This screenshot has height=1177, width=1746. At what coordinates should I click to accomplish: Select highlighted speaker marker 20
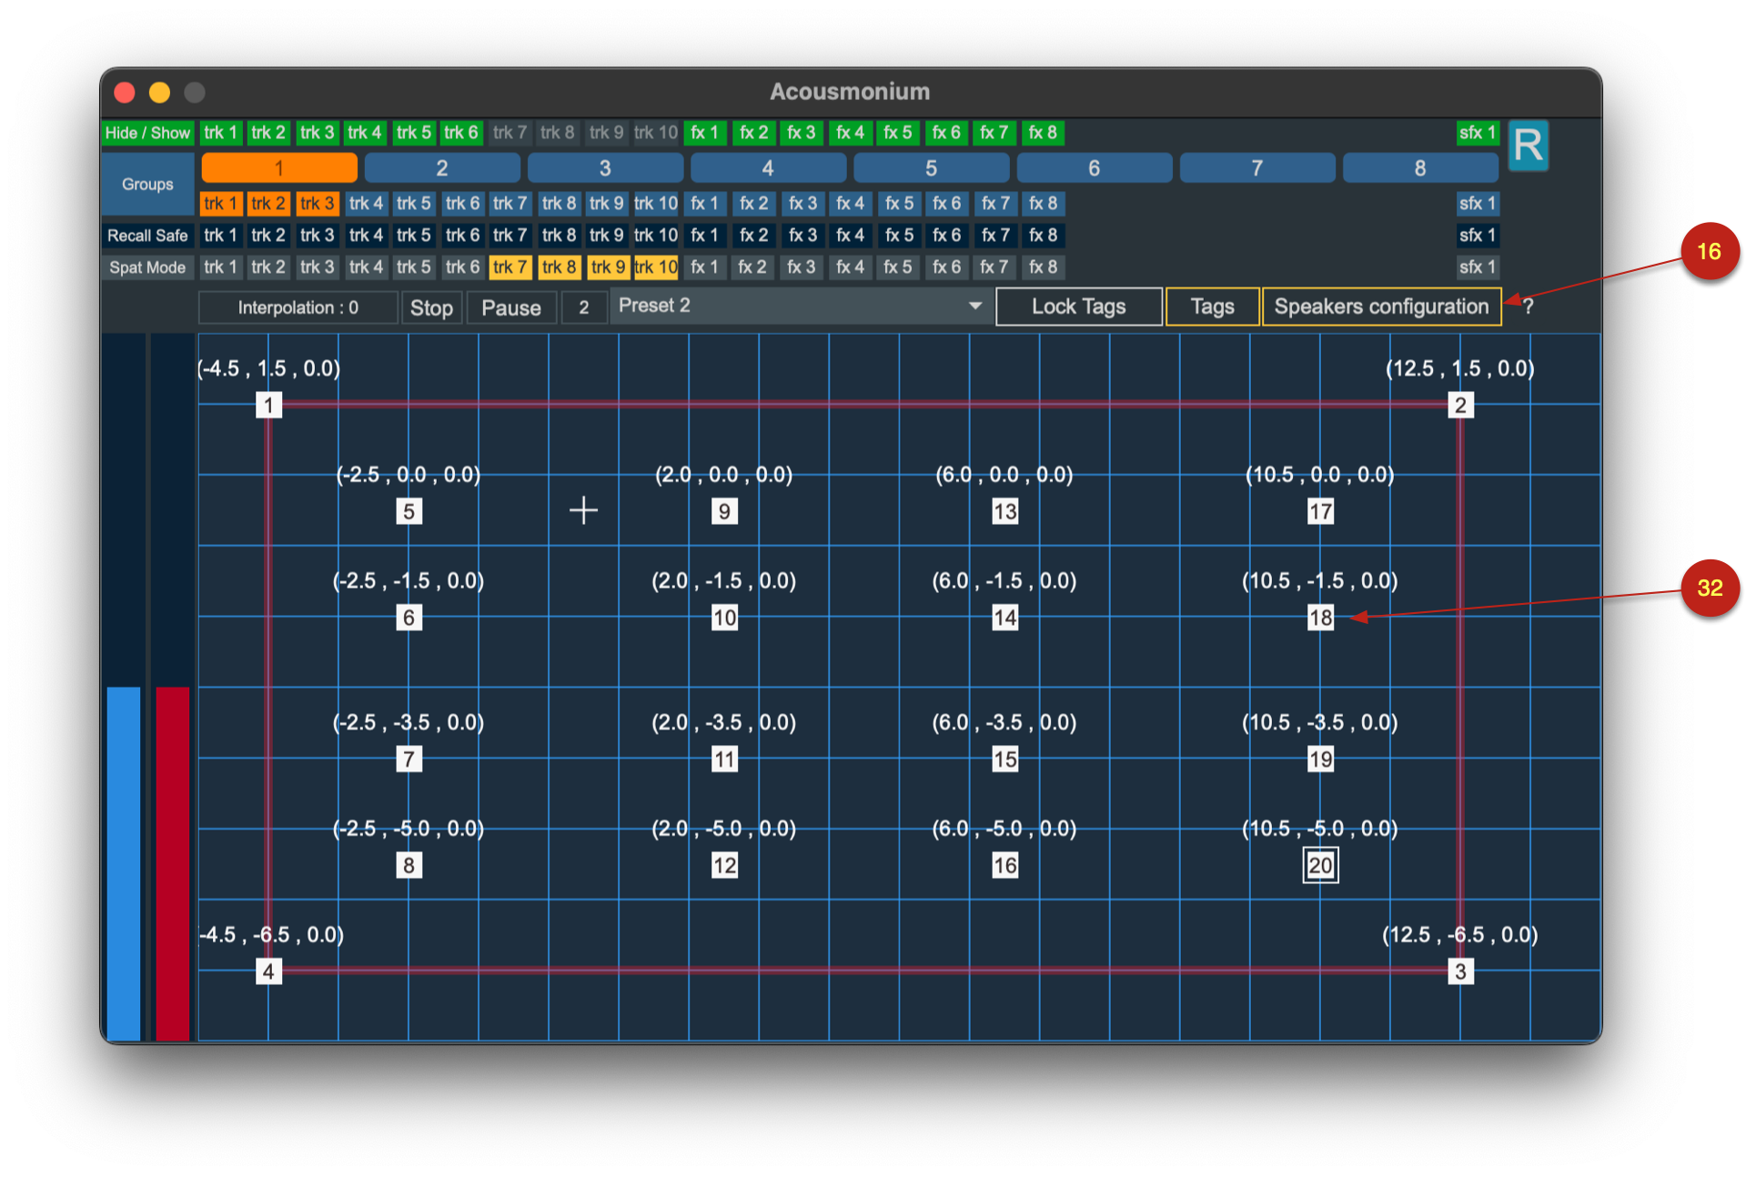tap(1320, 865)
